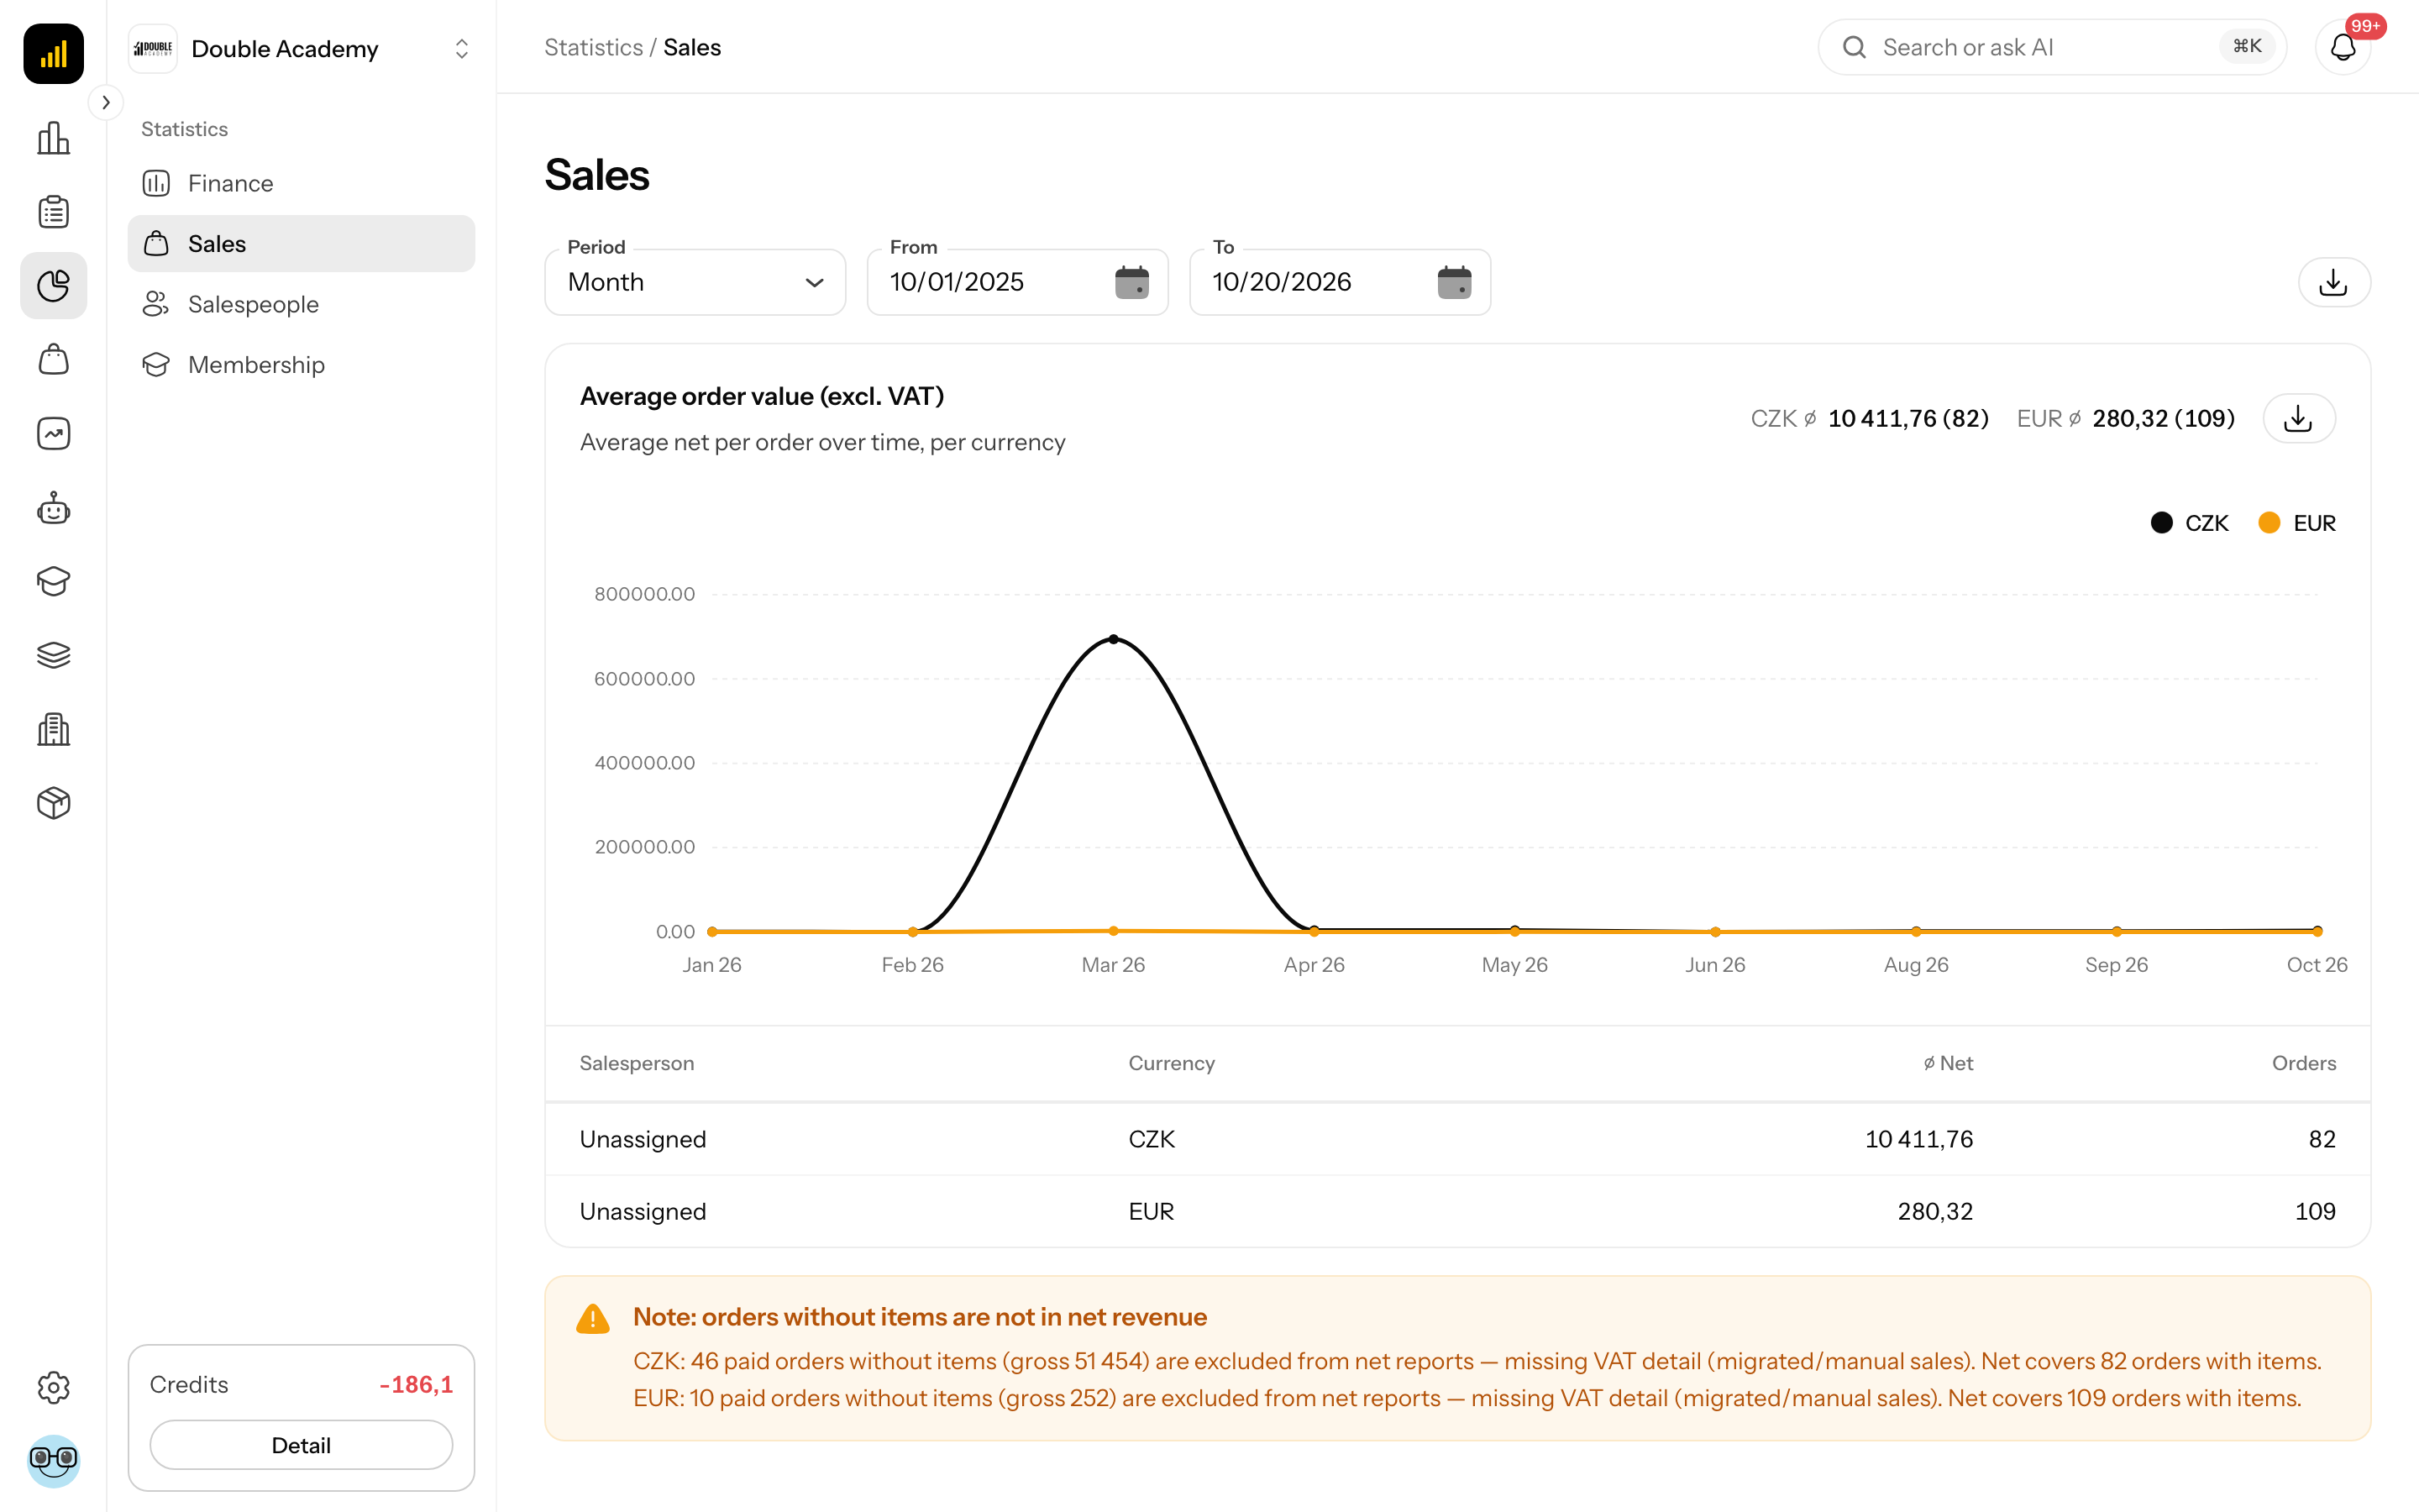Download the full Sales page report
This screenshot has height=1512, width=2419.
[2334, 282]
